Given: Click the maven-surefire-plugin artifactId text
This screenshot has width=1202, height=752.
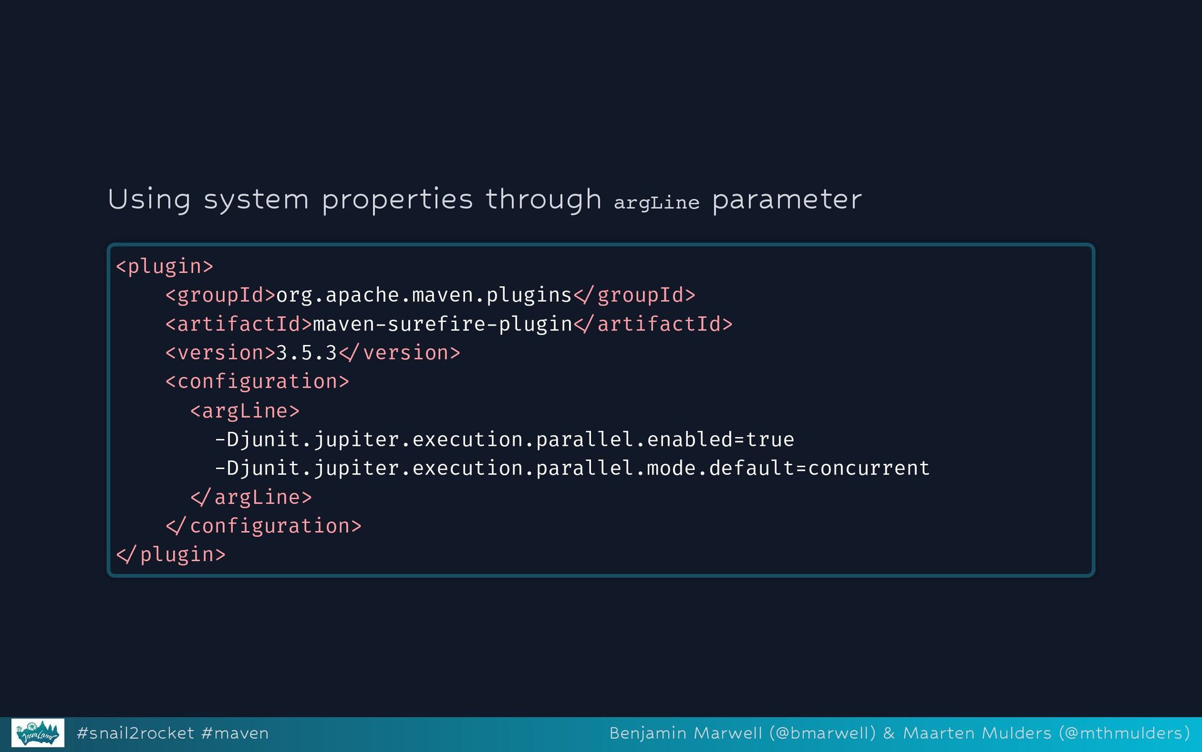Looking at the screenshot, I should (442, 324).
